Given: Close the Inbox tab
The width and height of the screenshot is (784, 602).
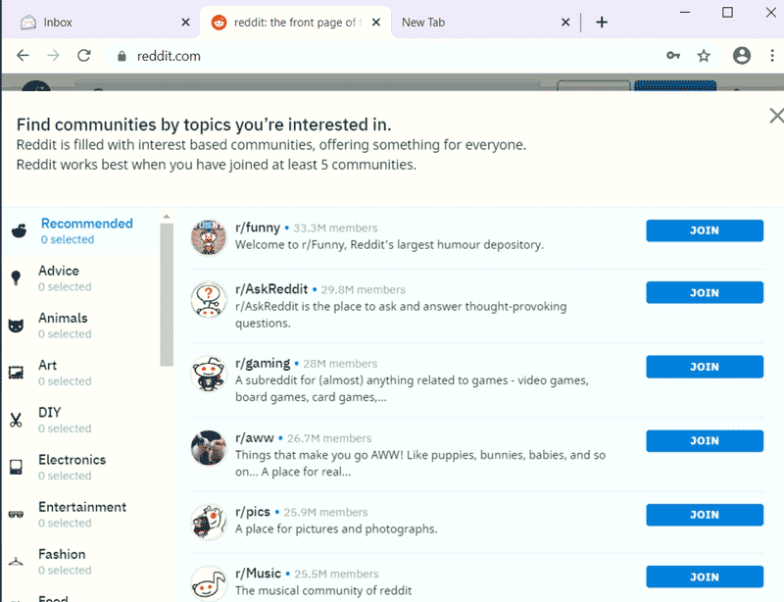Looking at the screenshot, I should tap(185, 22).
